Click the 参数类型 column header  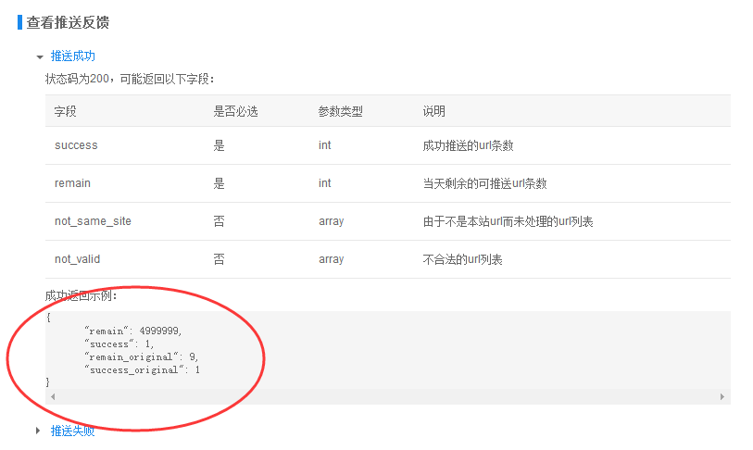pyautogui.click(x=341, y=111)
